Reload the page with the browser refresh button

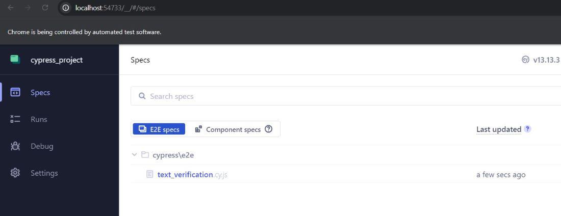coord(45,8)
